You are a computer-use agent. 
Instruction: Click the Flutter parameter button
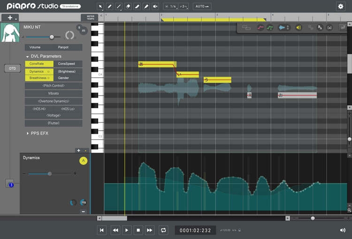click(x=54, y=123)
